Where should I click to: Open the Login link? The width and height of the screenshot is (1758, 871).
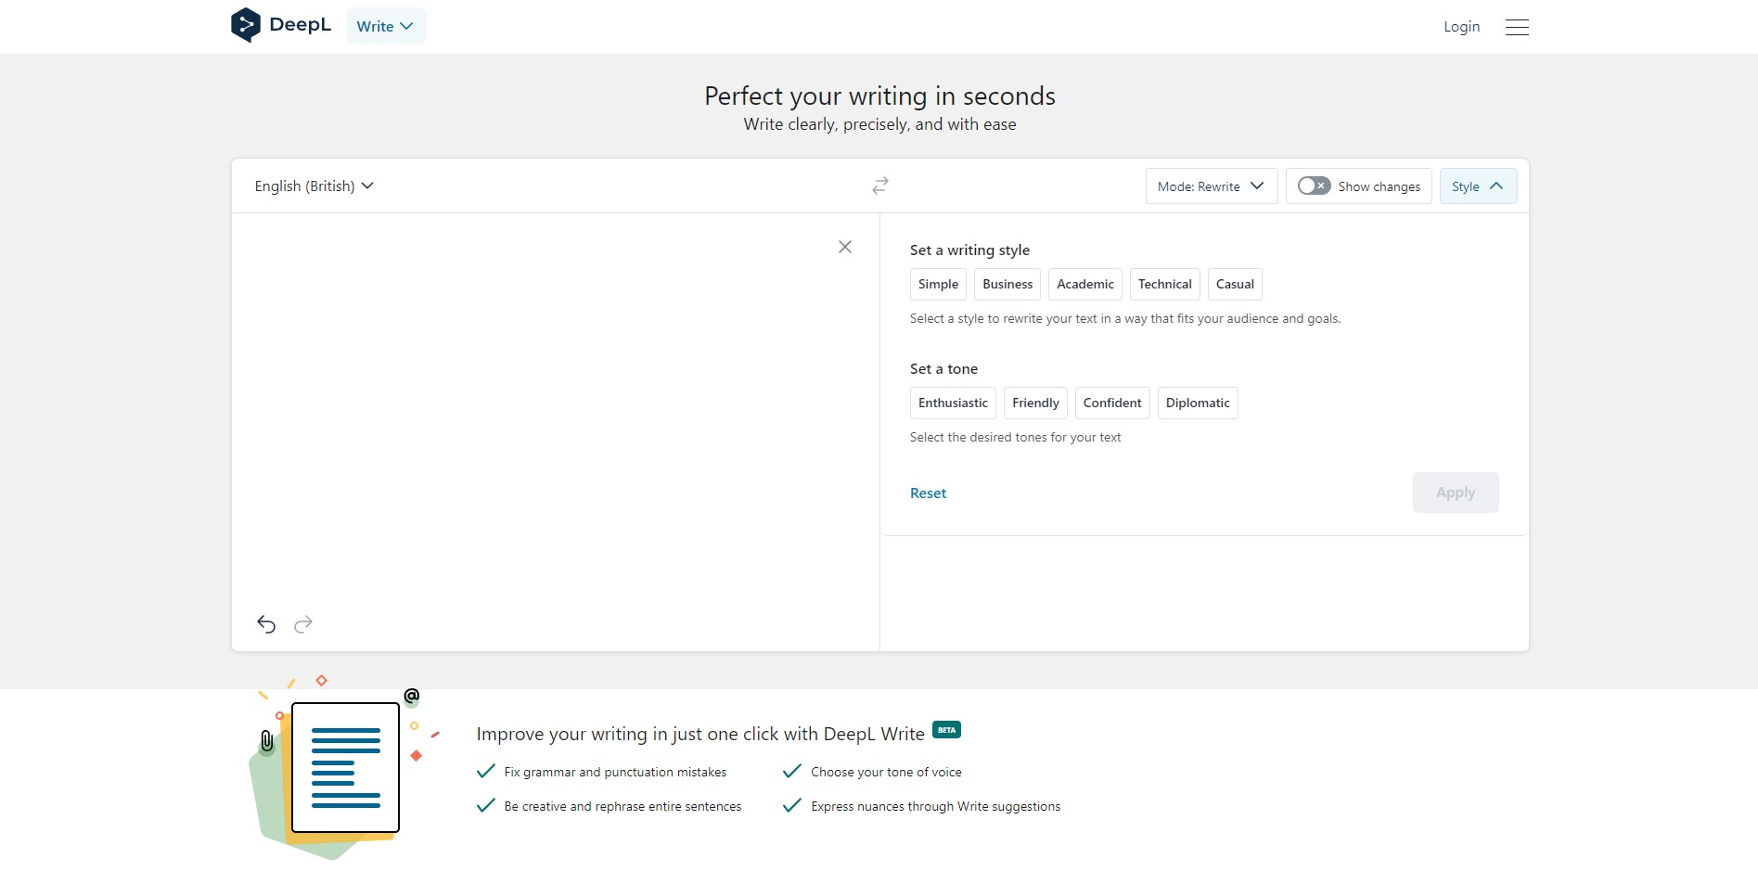point(1461,27)
